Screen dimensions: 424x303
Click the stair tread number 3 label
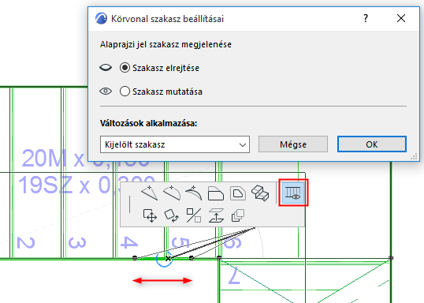pos(77,242)
